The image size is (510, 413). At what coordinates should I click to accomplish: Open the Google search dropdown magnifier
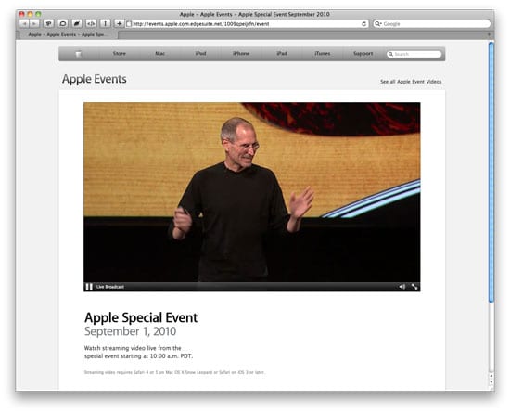378,24
